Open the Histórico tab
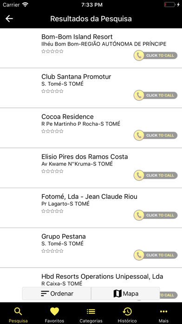The image size is (182, 324). (x=127, y=315)
